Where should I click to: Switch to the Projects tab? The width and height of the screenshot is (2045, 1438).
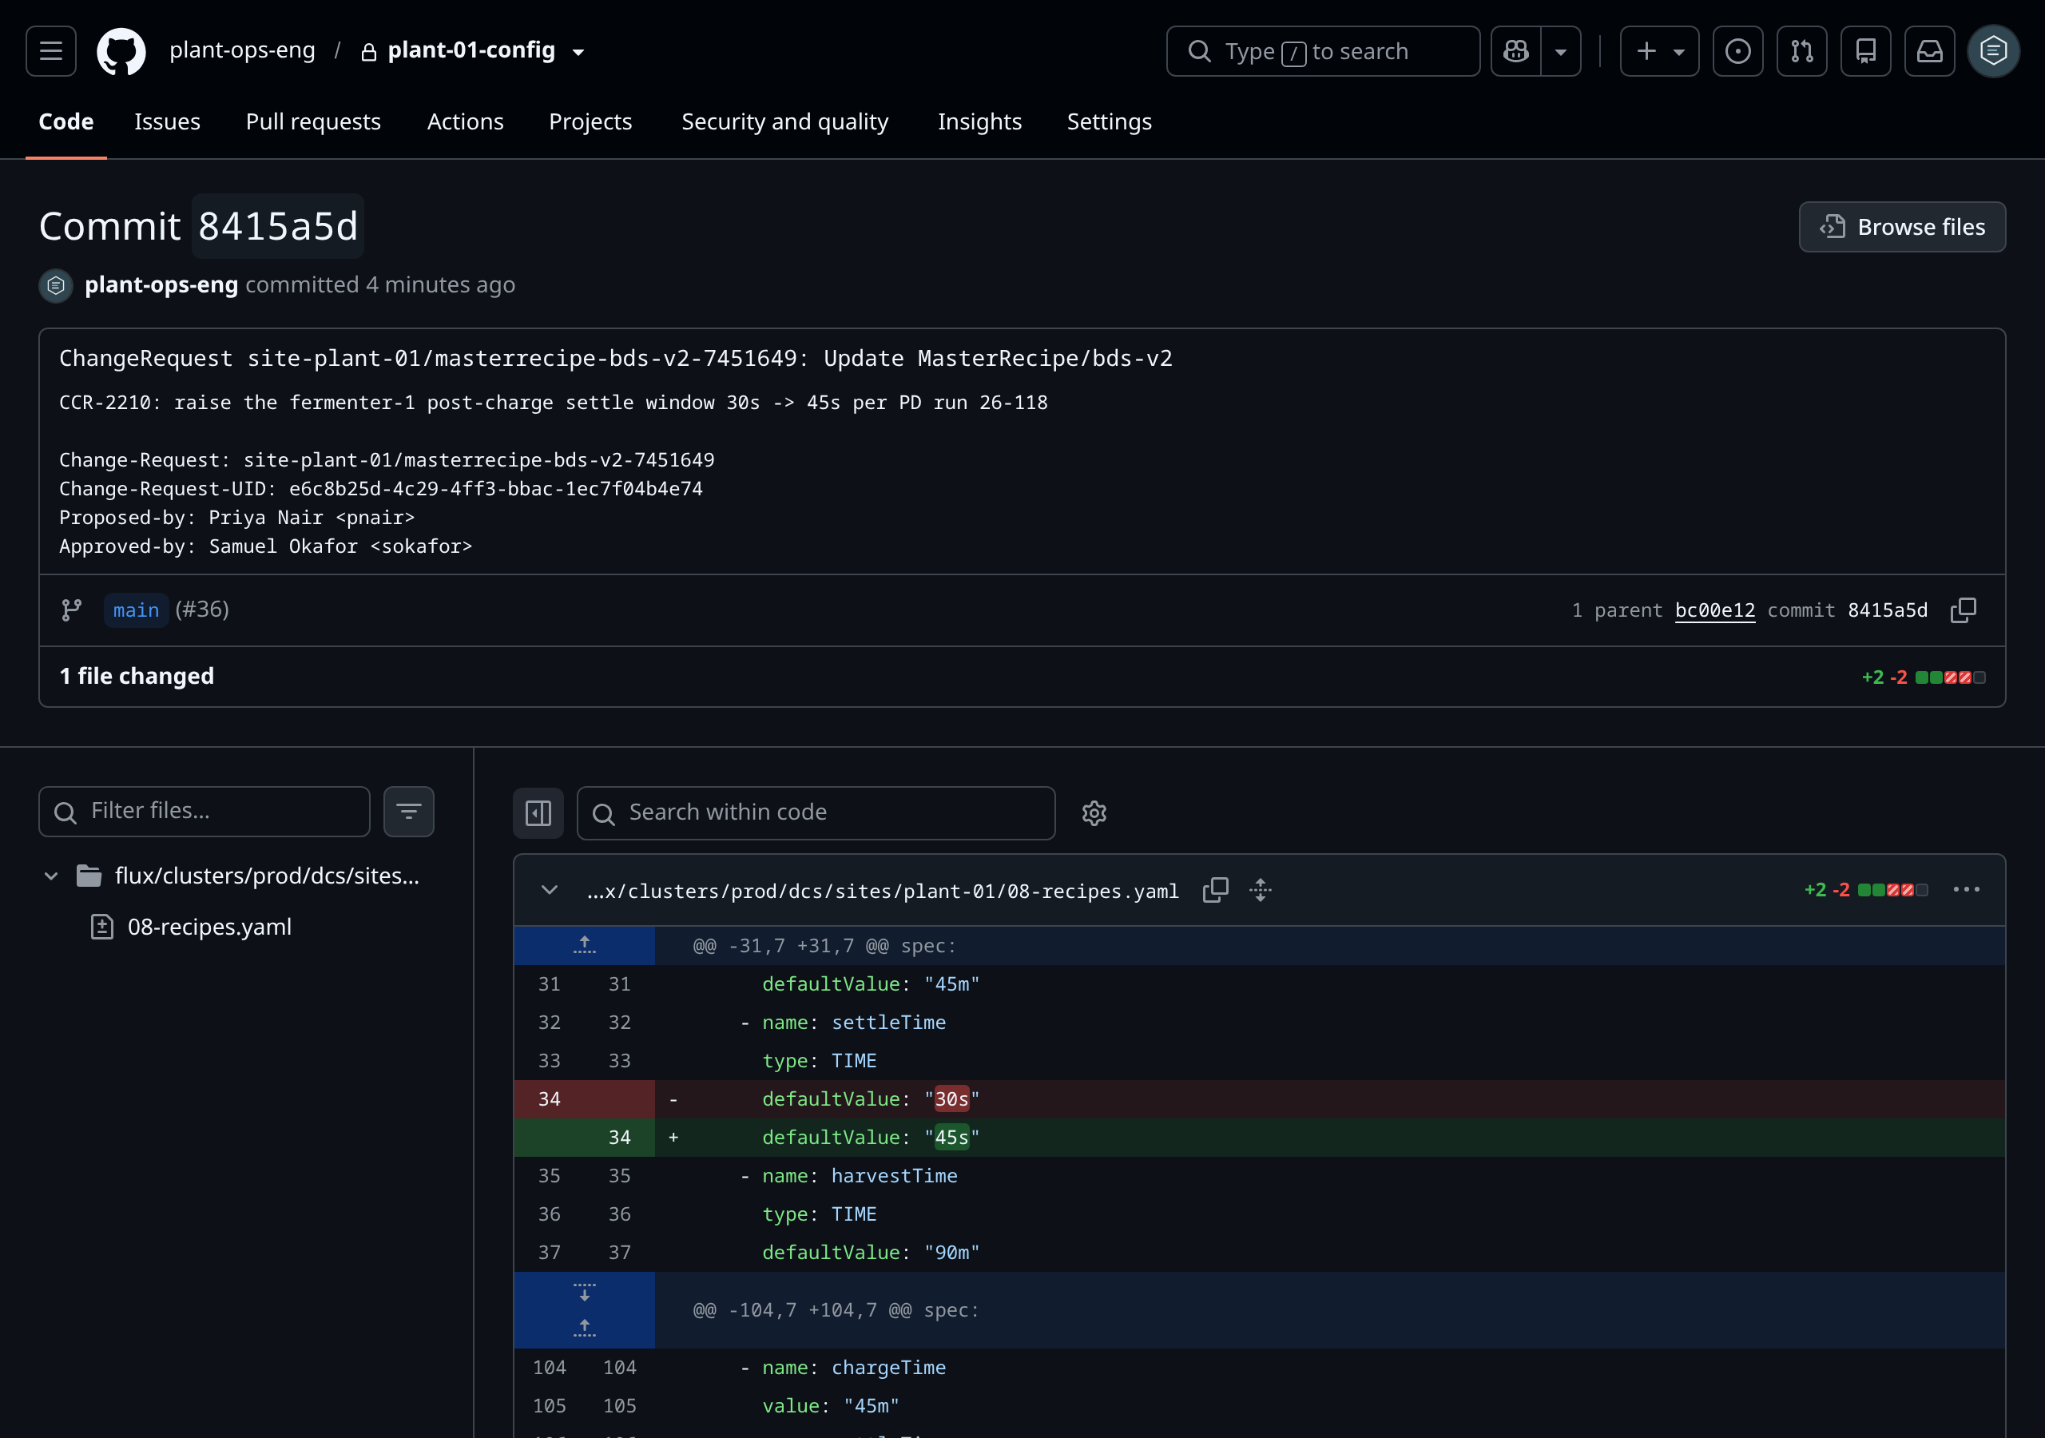pos(590,121)
